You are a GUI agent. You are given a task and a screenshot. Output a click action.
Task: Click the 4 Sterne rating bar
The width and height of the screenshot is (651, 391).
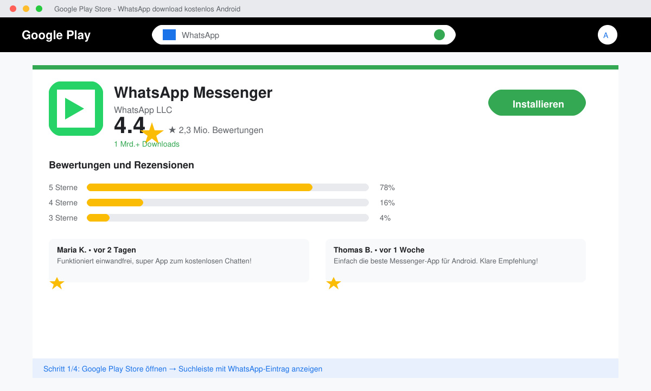pyautogui.click(x=228, y=203)
